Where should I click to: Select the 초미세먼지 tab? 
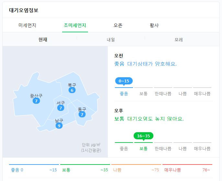[75, 25]
